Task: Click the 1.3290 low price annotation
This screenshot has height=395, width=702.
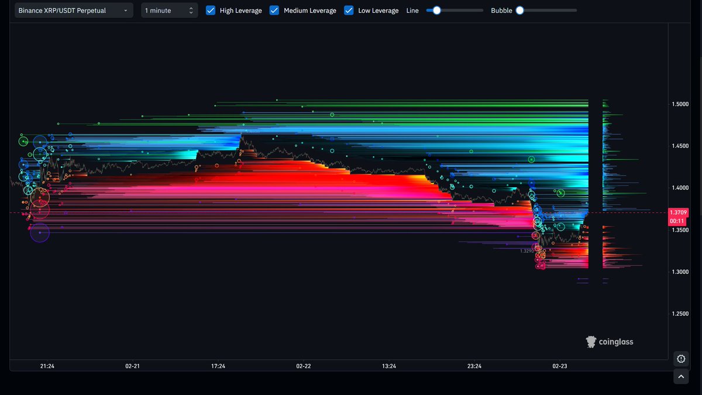Action: [x=526, y=251]
